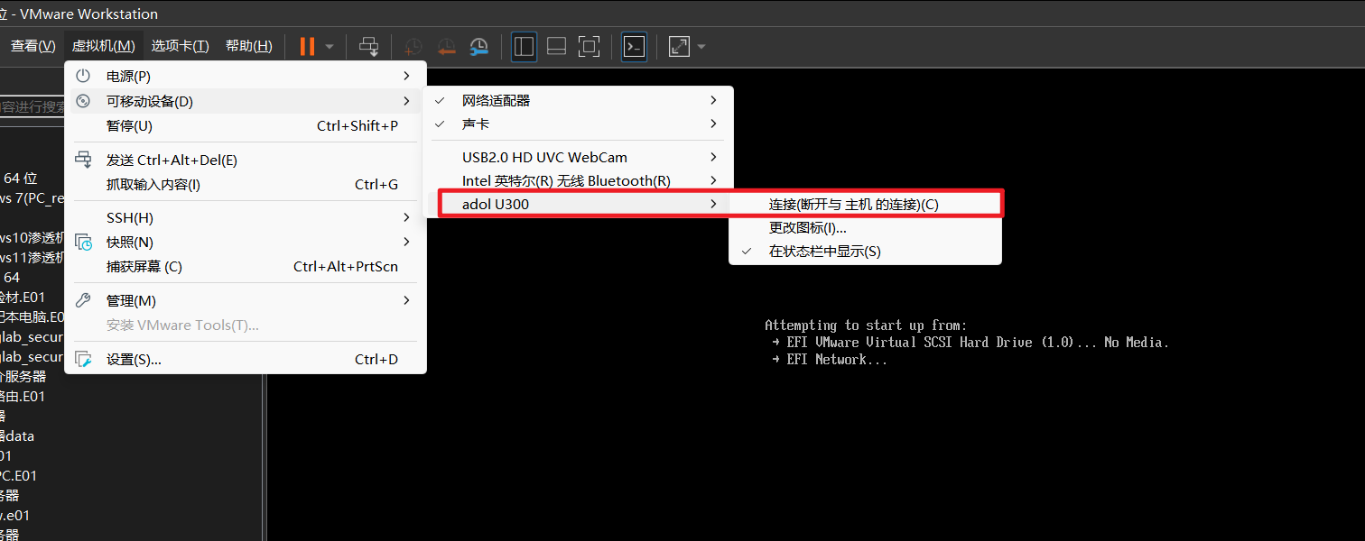Open the Snapshot manager wrench-clock icon
This screenshot has width=1365, height=541.
click(479, 47)
